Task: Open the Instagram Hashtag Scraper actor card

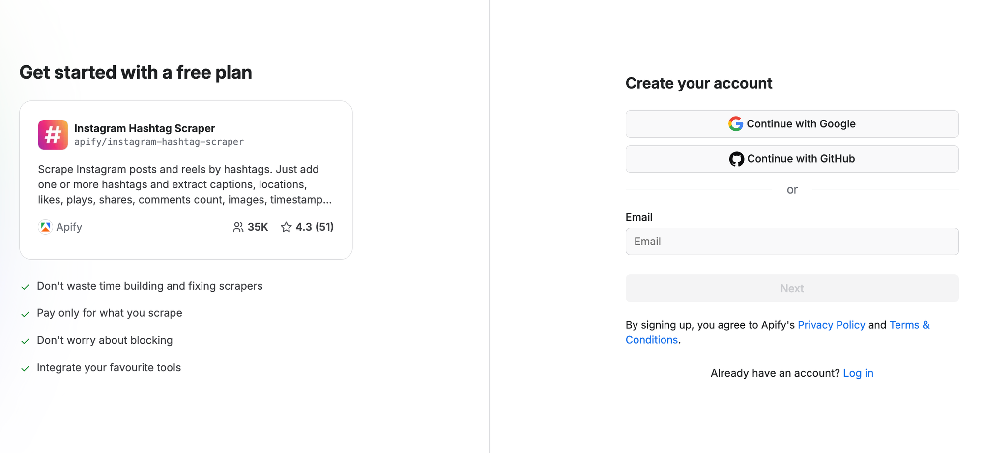Action: click(x=186, y=180)
